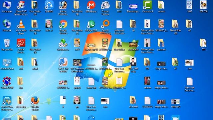
Task: Launch Adobe Photoshop from the desktop
Action: tap(63, 8)
